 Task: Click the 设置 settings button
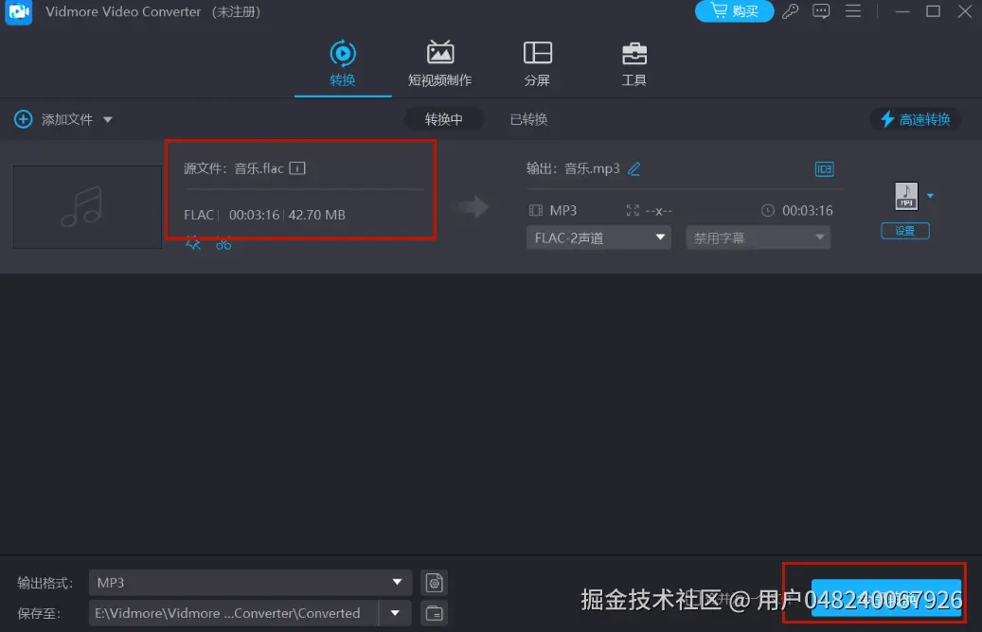pyautogui.click(x=905, y=231)
